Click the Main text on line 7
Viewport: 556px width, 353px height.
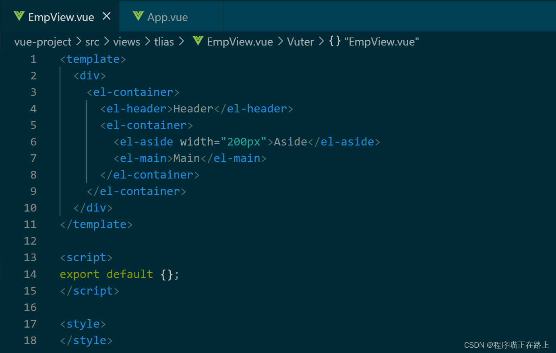[186, 158]
